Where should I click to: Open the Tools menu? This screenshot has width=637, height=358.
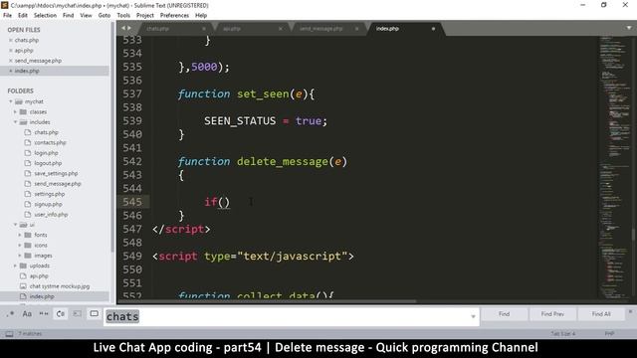coord(123,16)
